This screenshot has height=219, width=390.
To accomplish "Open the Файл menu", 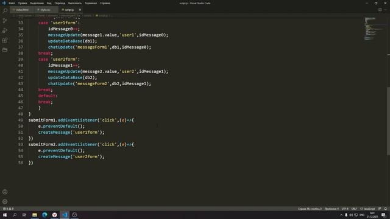I will 12,3.
